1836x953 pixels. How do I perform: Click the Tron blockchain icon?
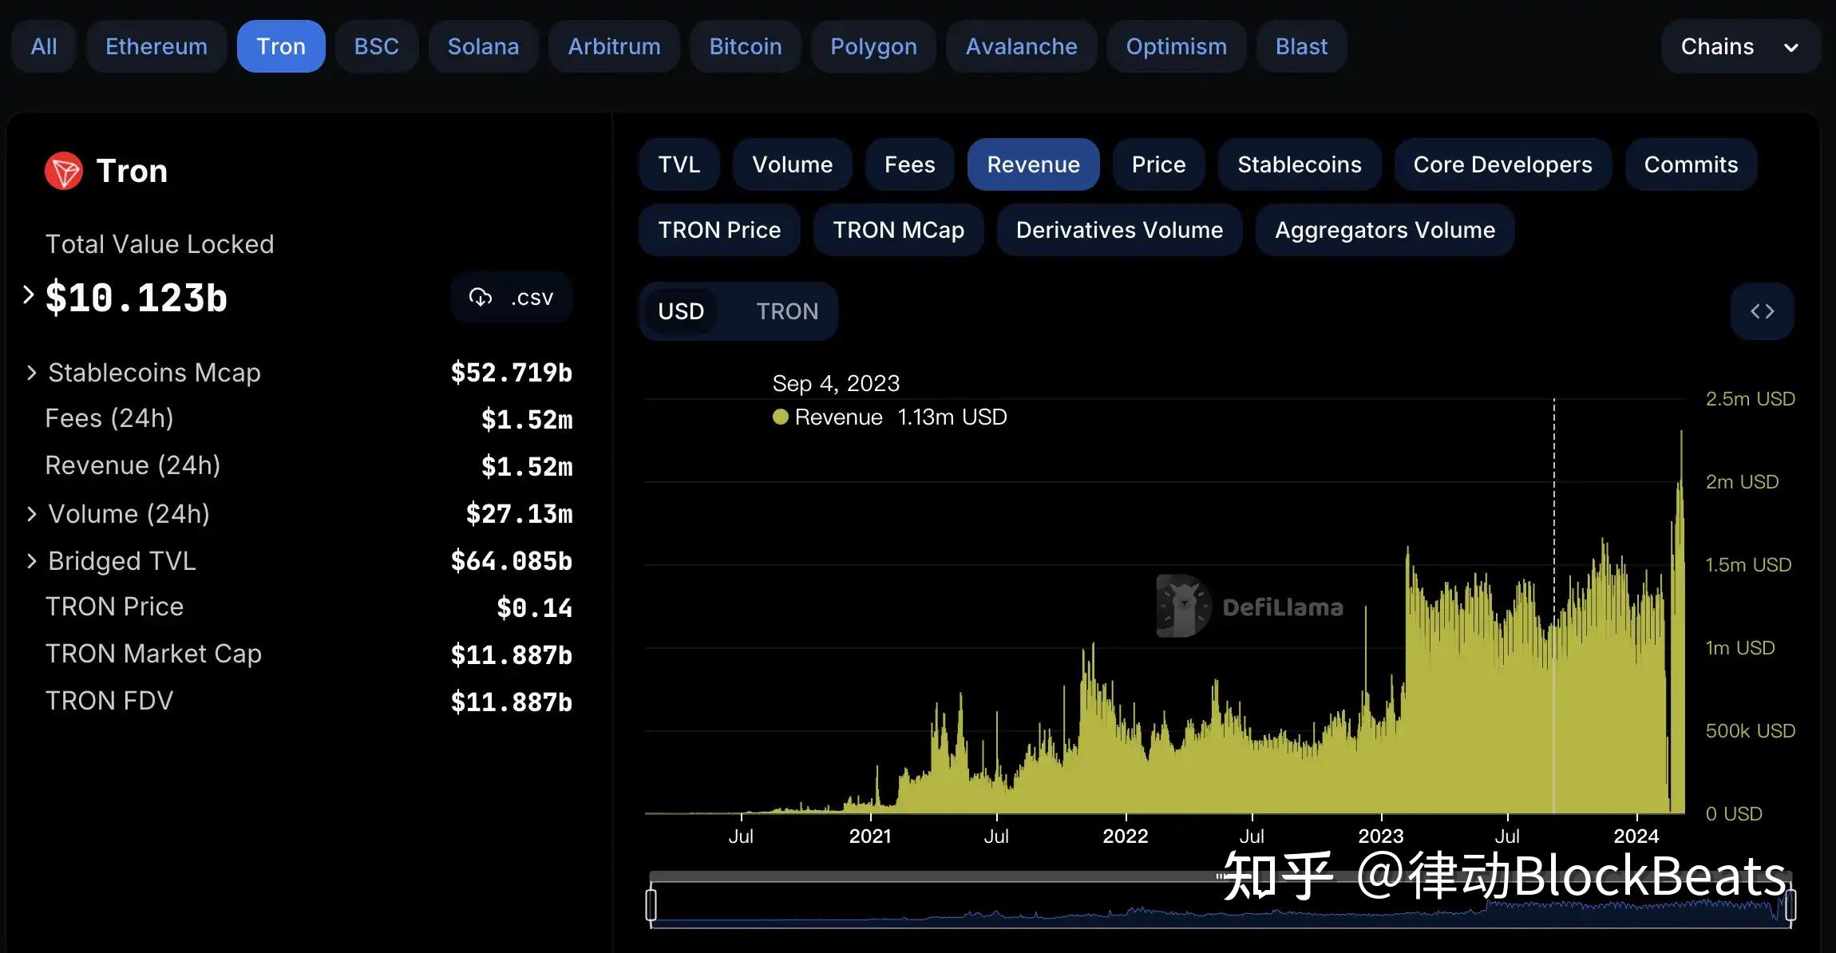(63, 168)
